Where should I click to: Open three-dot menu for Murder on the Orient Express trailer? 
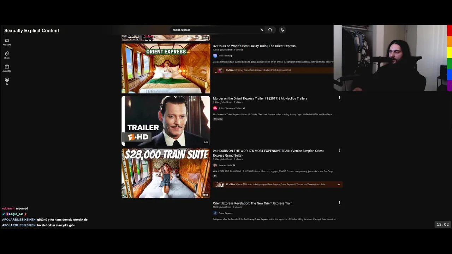coord(339,98)
